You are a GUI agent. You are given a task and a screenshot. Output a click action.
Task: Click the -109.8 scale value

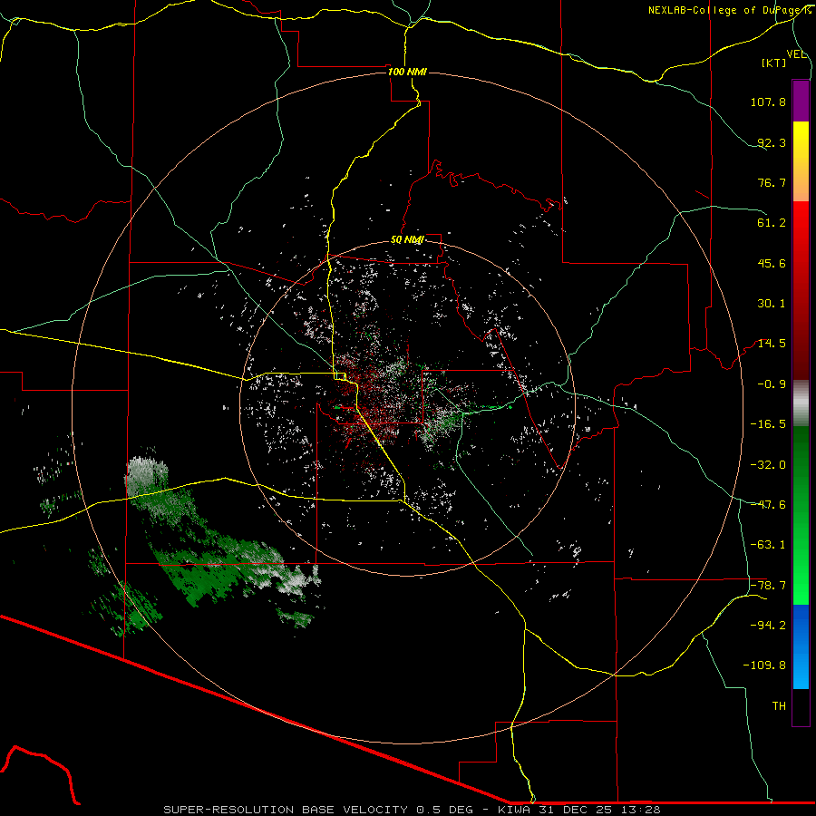764,665
